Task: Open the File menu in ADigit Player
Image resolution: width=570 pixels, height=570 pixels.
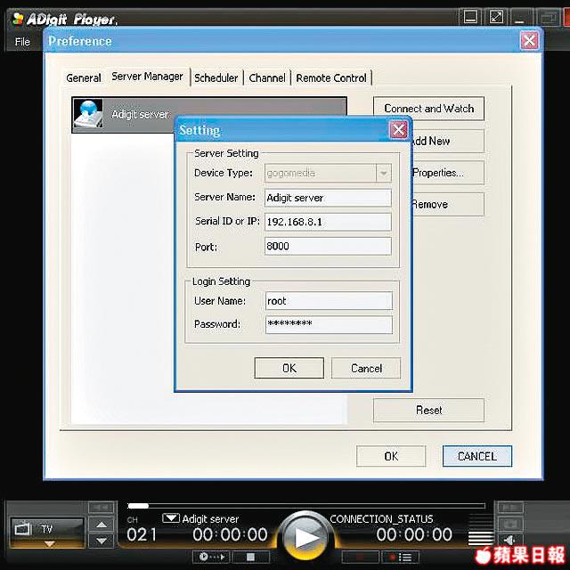Action: (22, 42)
